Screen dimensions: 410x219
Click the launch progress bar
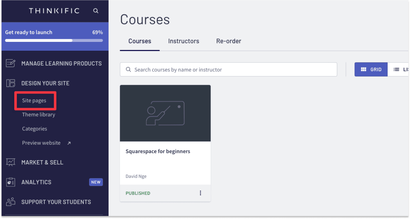point(54,40)
